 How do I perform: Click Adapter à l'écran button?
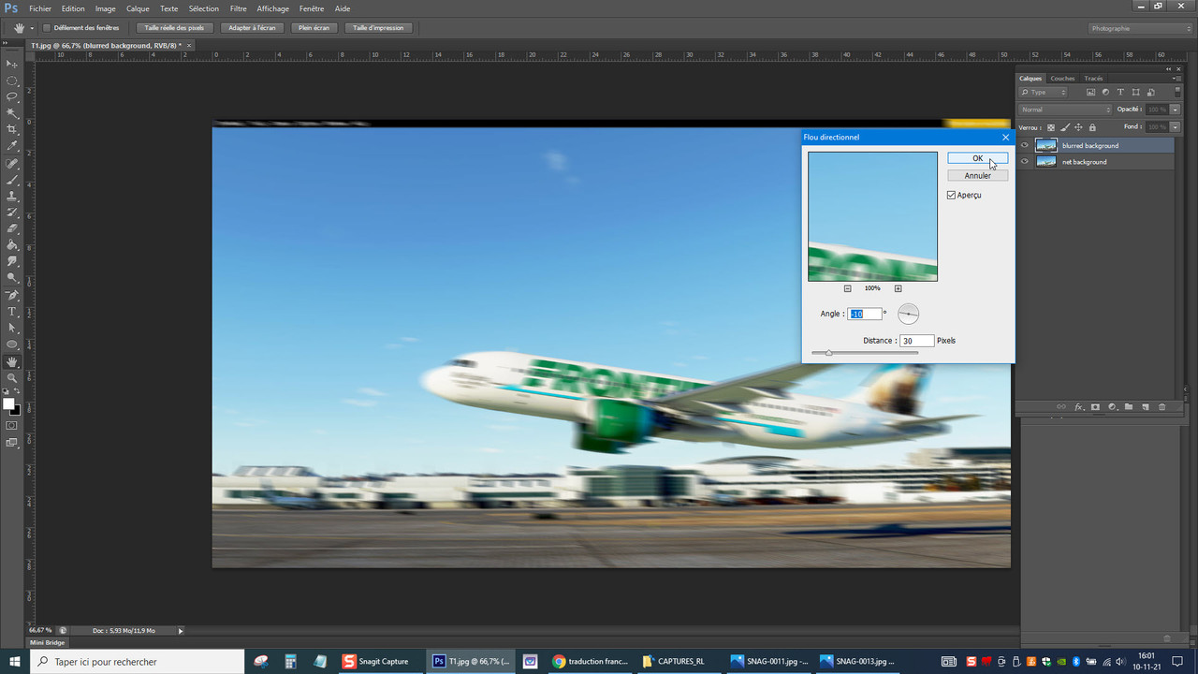pyautogui.click(x=253, y=28)
